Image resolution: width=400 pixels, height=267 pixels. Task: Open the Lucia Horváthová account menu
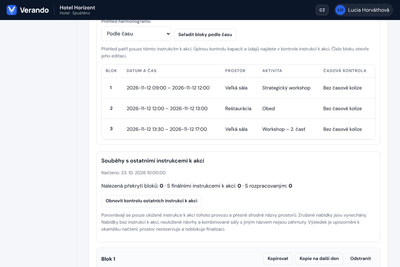click(x=364, y=10)
